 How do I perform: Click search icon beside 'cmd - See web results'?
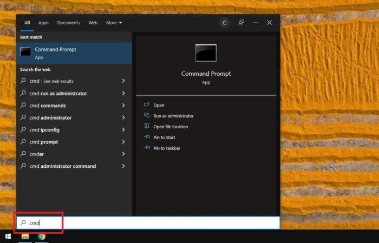tap(23, 81)
